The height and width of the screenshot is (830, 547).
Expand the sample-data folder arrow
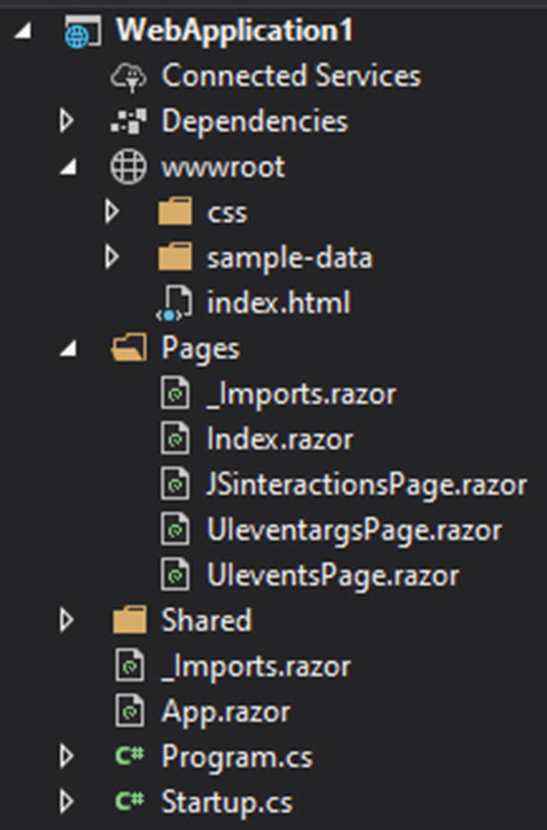(112, 258)
